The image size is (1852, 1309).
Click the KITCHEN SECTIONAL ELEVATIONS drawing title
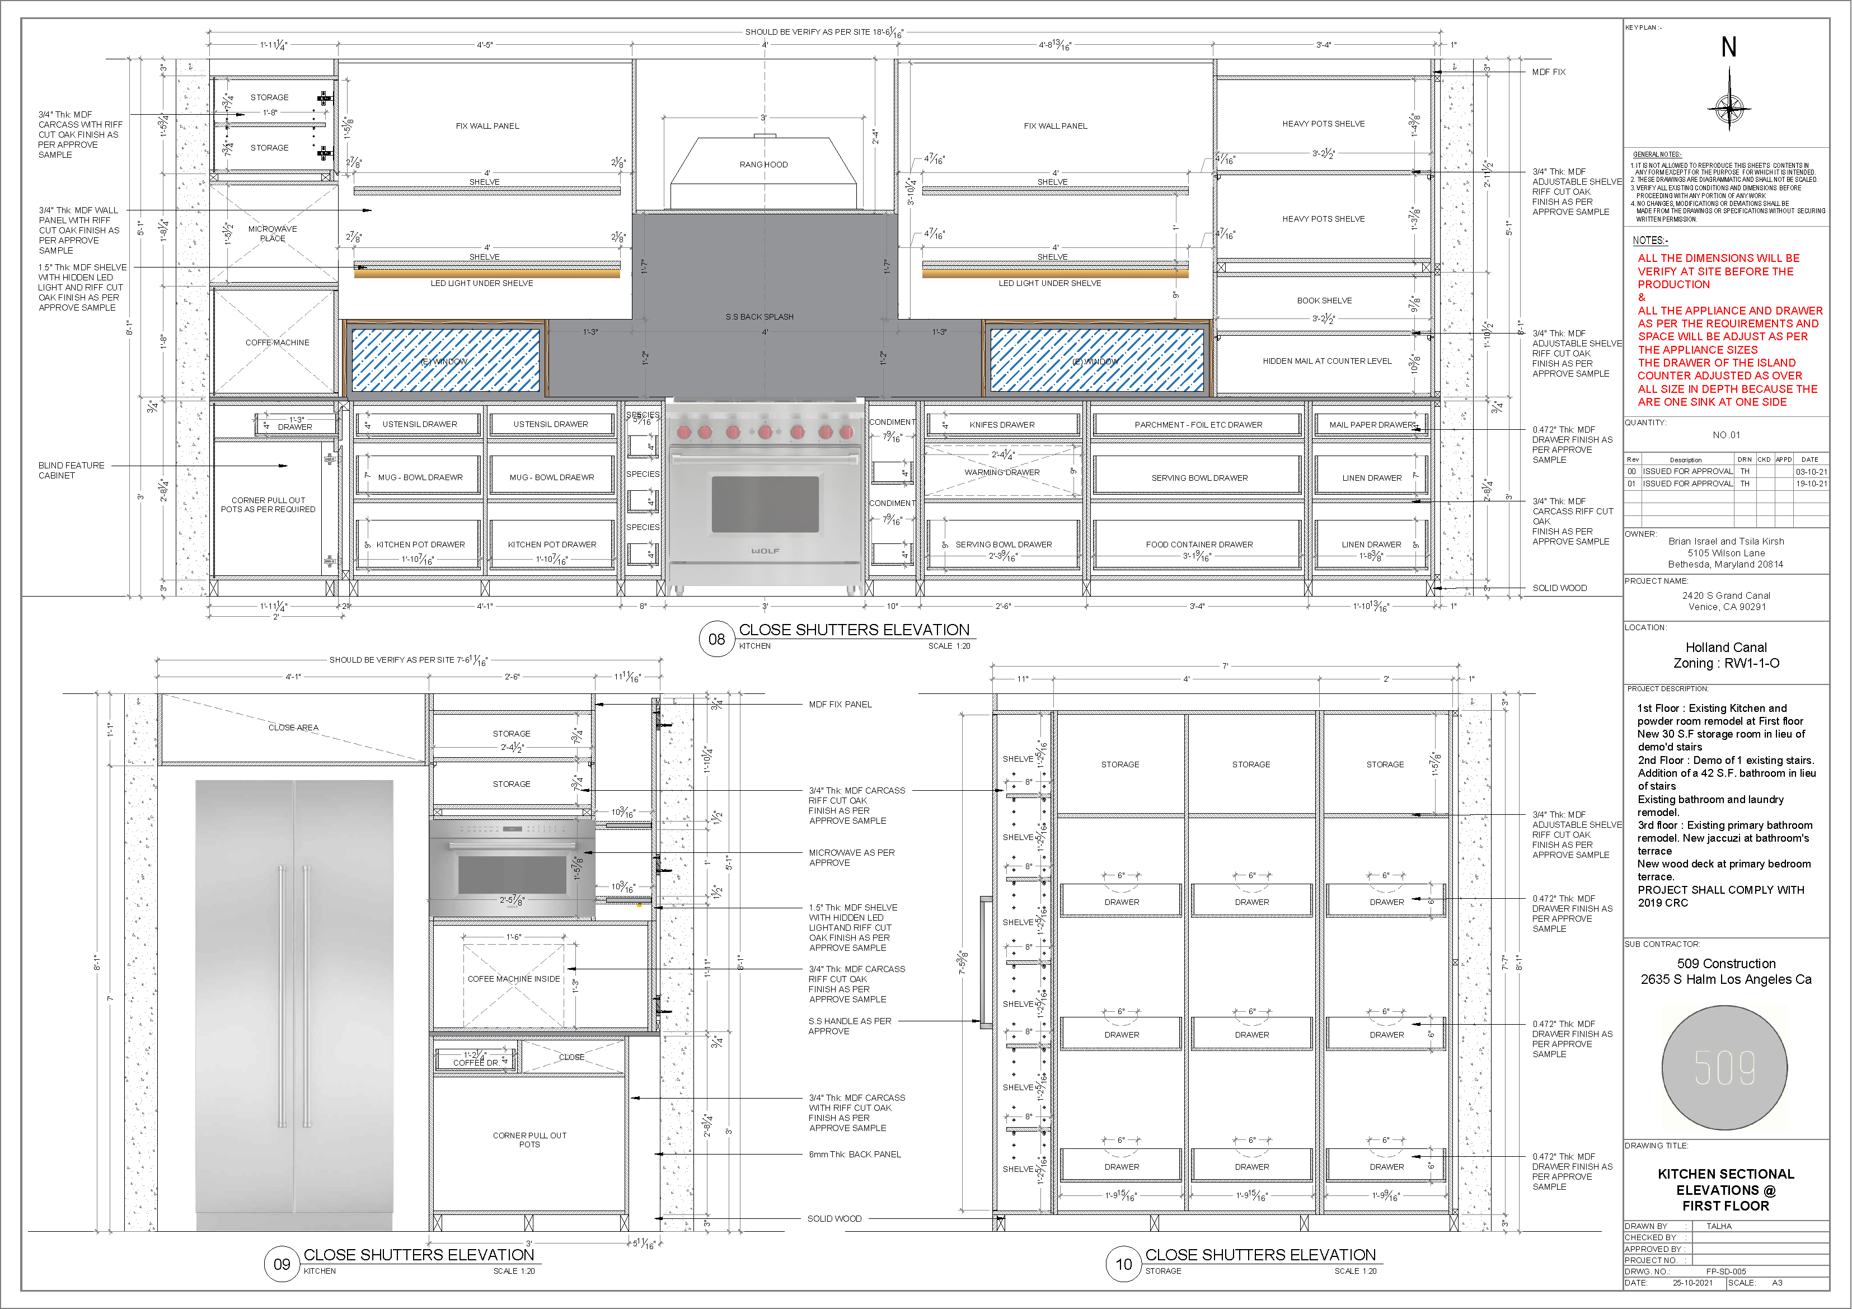[x=1726, y=1190]
